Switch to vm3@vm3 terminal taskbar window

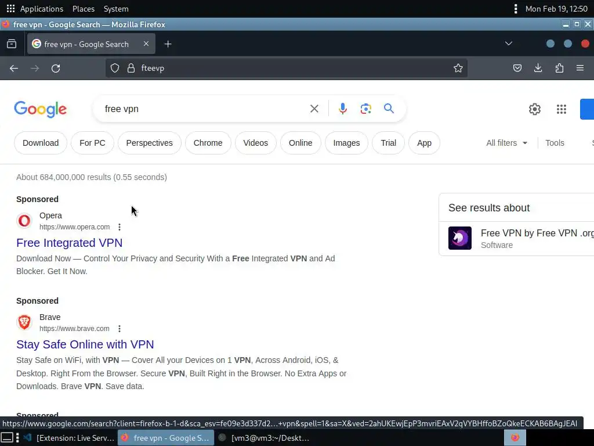click(264, 438)
